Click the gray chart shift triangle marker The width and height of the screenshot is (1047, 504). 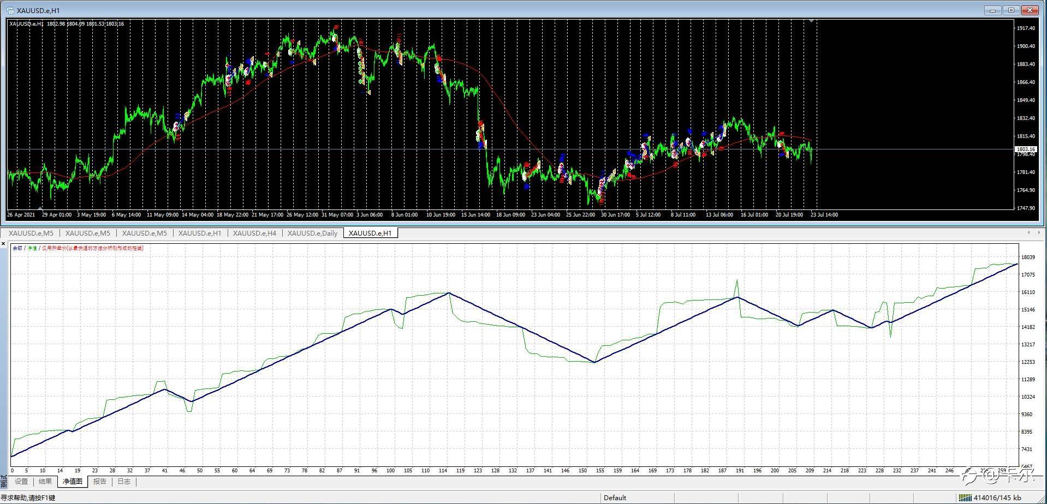pos(812,21)
